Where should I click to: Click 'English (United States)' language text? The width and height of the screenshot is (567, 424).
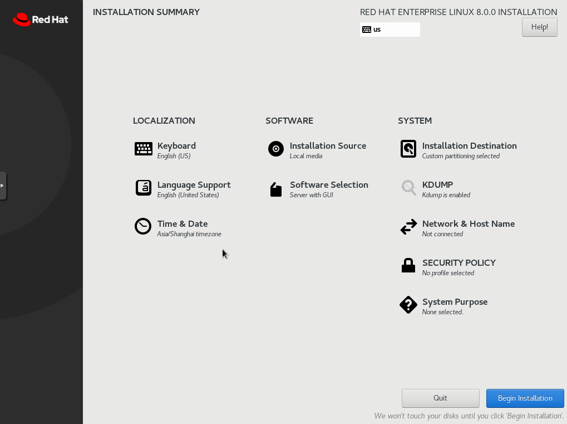tap(188, 195)
